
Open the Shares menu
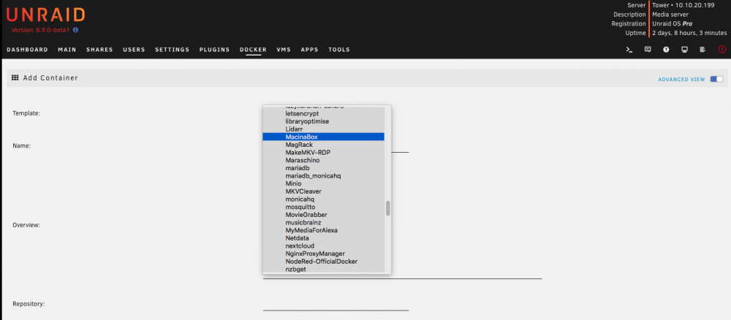(99, 50)
